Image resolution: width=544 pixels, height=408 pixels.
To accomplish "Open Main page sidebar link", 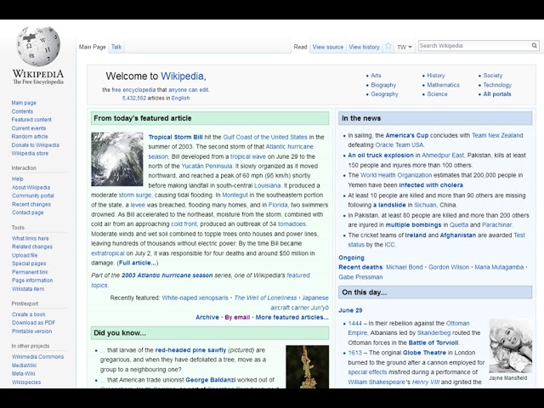I will 24,103.
